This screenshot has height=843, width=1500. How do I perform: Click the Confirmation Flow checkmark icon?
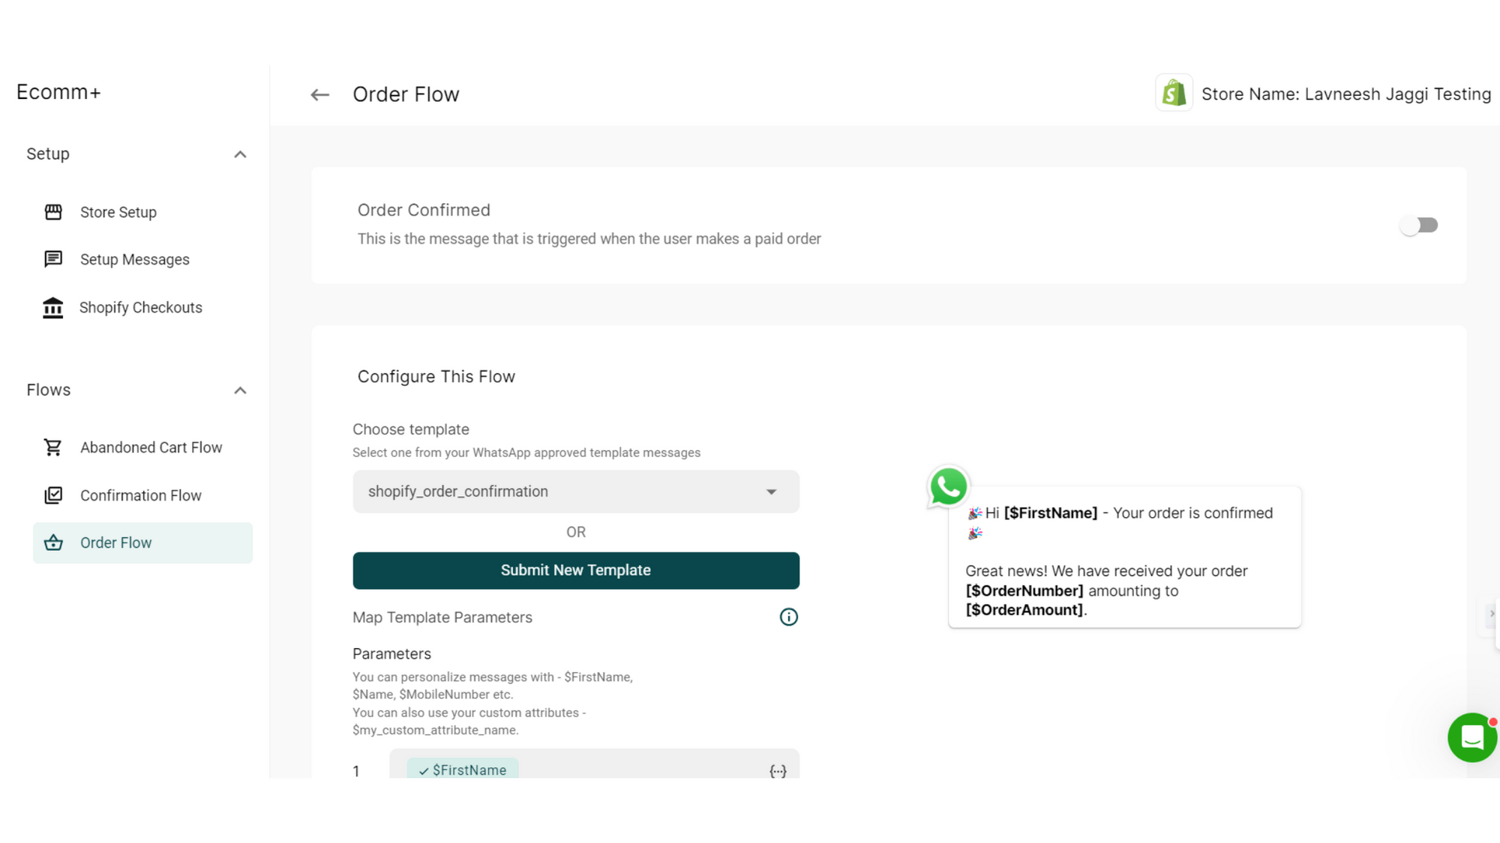click(52, 495)
